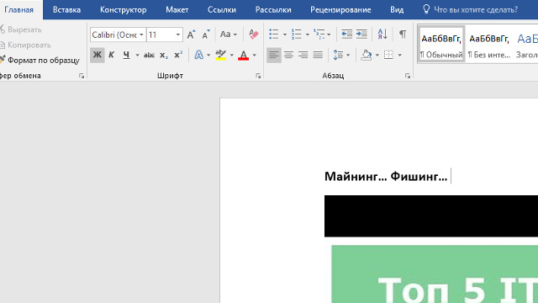Switch to the Главная tab
Screen dimensions: 538x303
[x=18, y=9]
